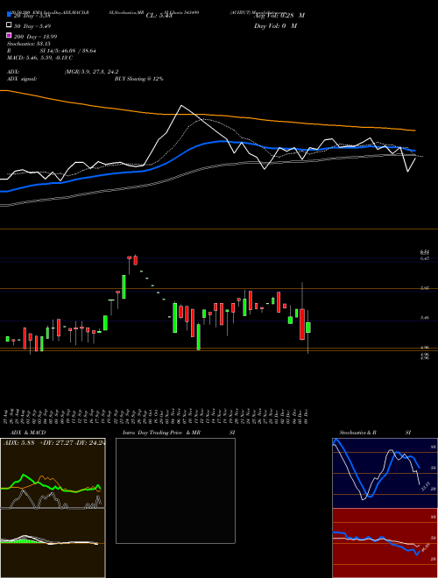The width and height of the screenshot is (438, 578).
Task: Click the 'MACD: 5.46, 5.59, -0.13 C' line
Action: 39,58
